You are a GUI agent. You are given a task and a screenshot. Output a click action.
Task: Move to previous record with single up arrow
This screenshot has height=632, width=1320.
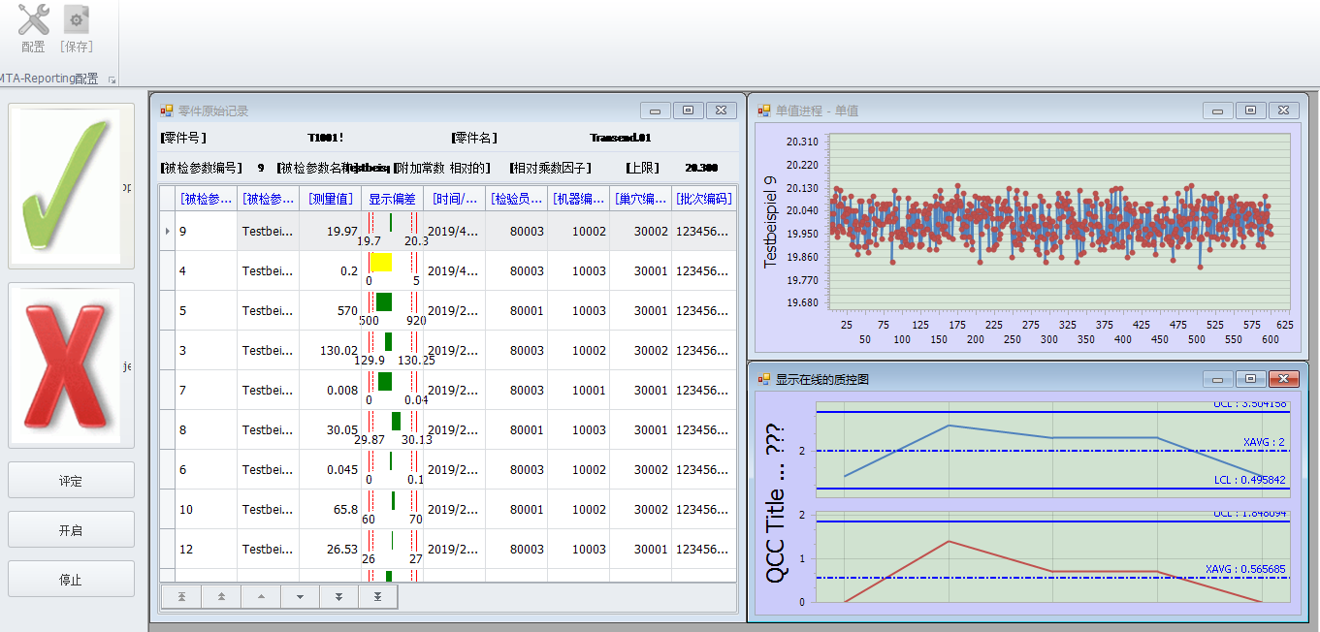click(260, 597)
